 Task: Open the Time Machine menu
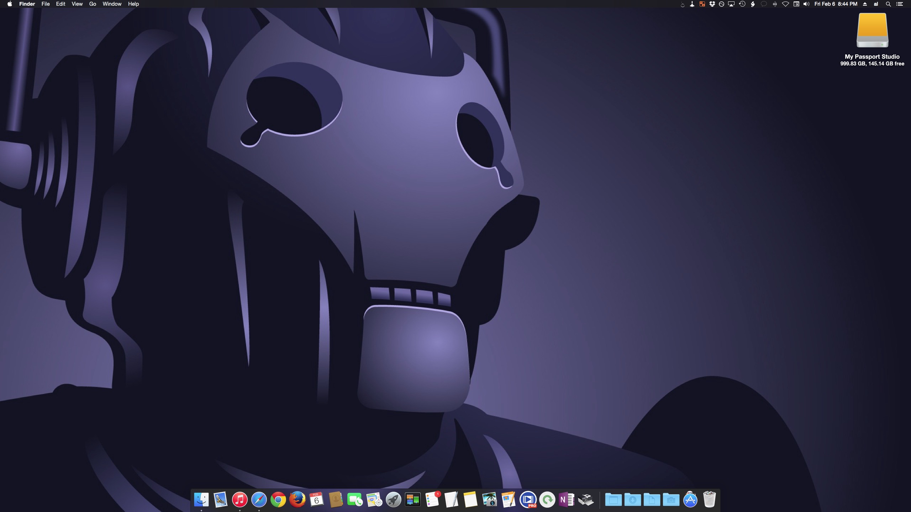point(742,4)
